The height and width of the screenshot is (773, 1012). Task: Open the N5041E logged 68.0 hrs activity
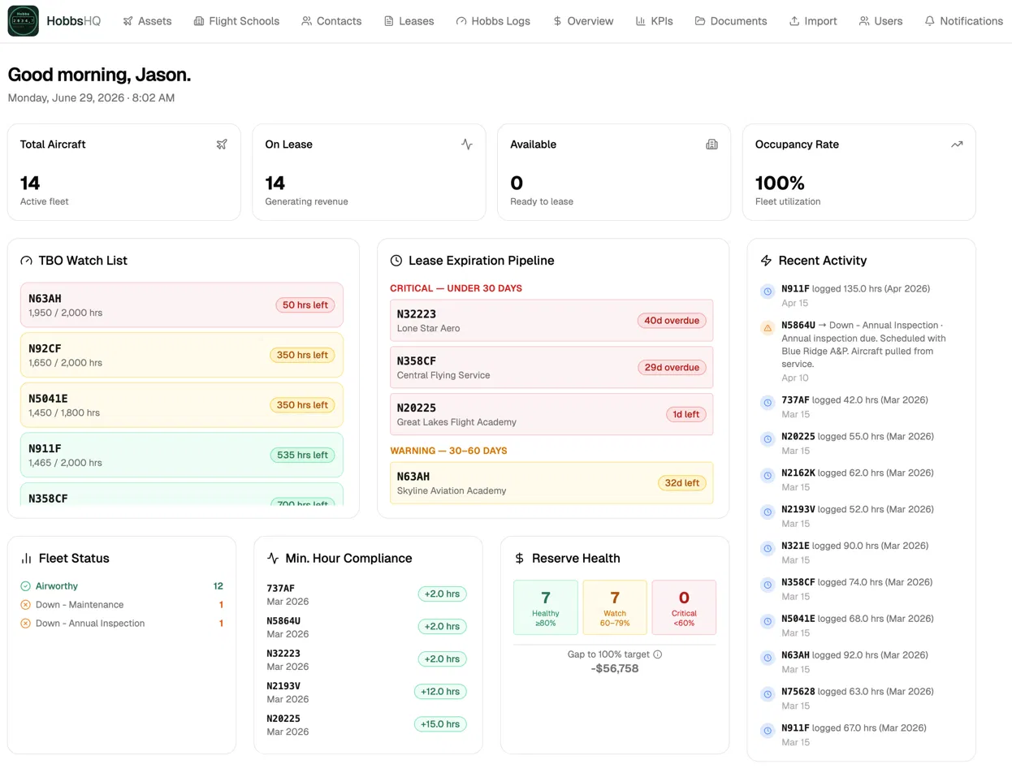click(x=862, y=626)
